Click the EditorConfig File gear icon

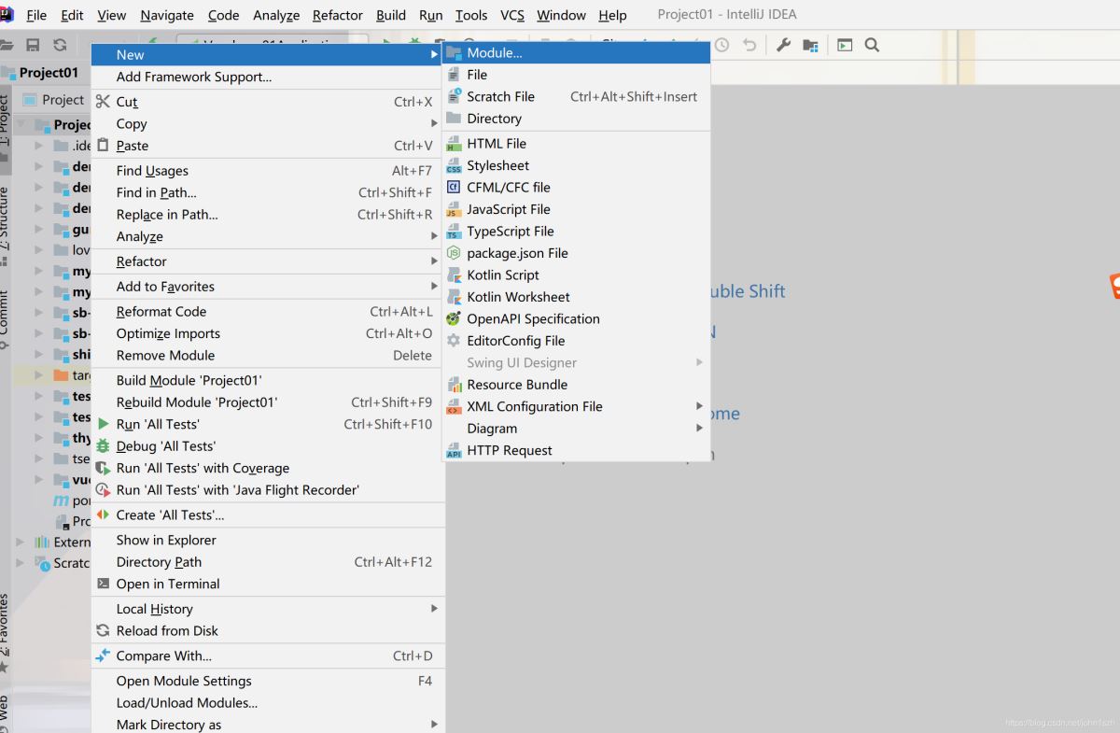click(x=454, y=341)
